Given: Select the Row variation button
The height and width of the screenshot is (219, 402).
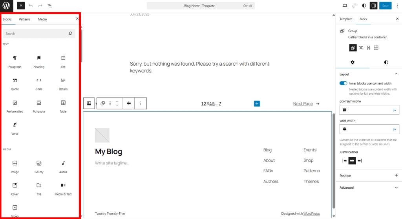Looking at the screenshot, I should [361, 48].
